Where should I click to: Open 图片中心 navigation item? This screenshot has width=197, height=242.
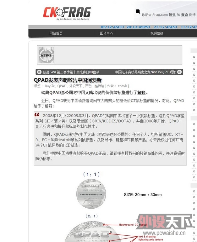coord(106,33)
